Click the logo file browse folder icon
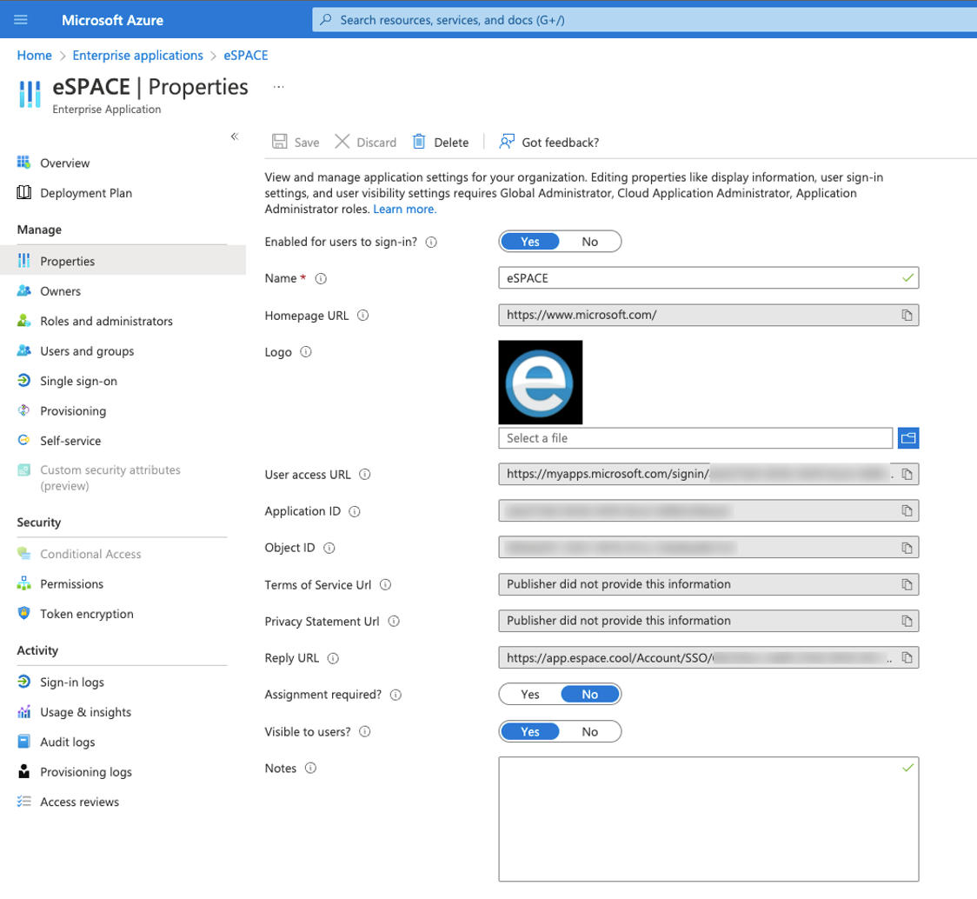The width and height of the screenshot is (977, 899). pos(908,438)
